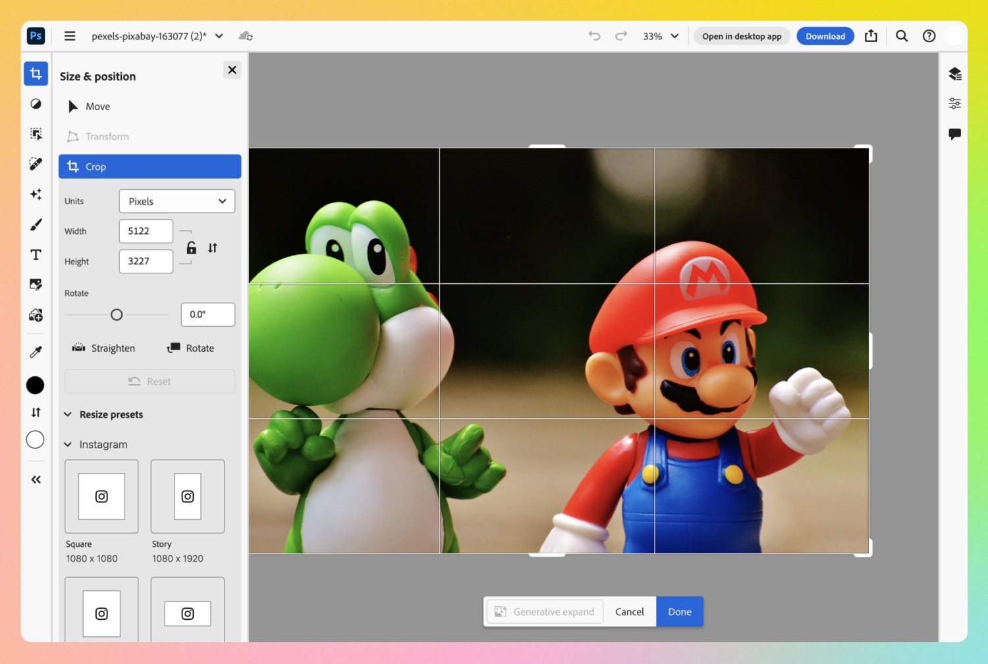
Task: Open the white background color swatch
Action: [36, 439]
